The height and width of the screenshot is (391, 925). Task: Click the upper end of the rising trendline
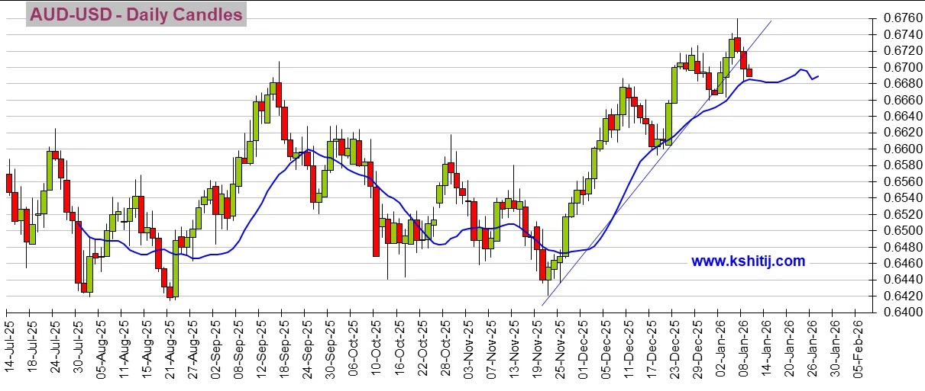770,22
